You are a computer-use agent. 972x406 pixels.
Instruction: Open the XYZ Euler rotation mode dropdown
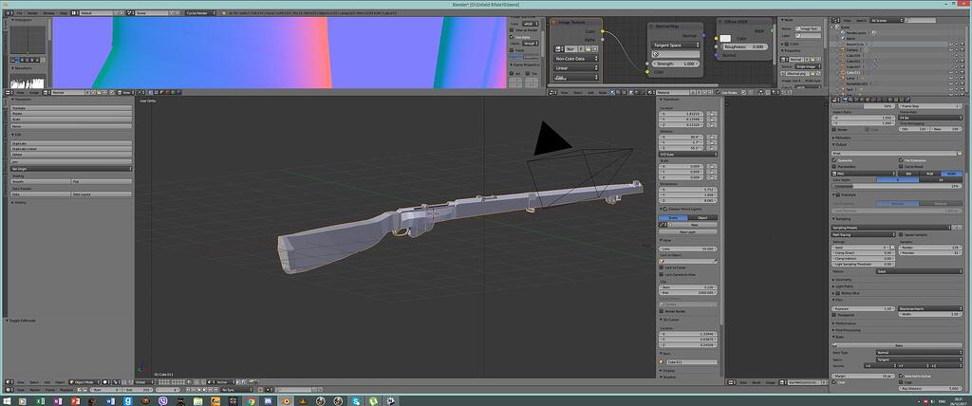688,154
